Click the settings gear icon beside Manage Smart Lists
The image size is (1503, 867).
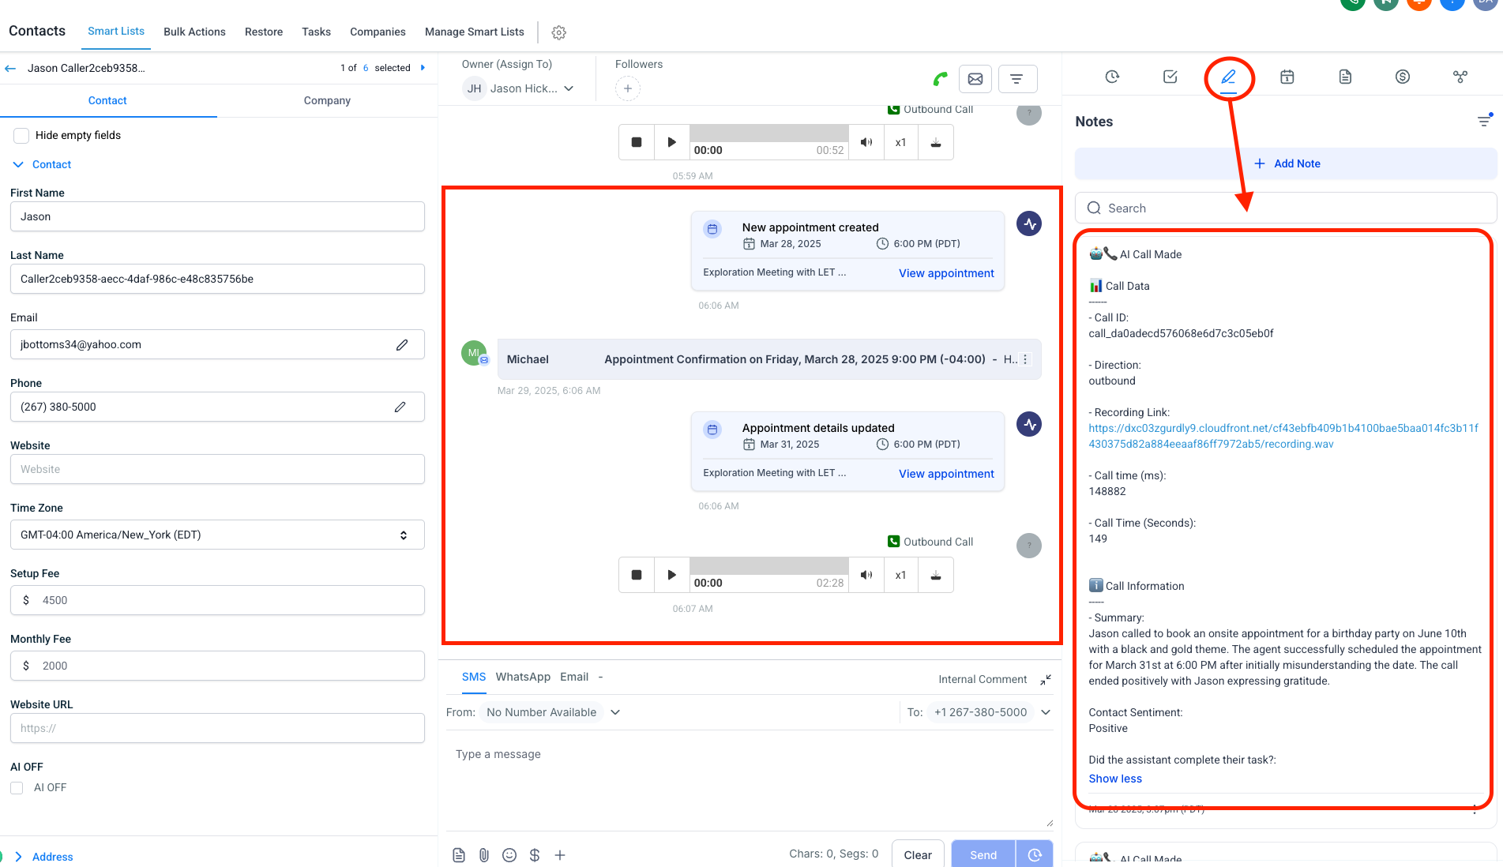[x=559, y=32]
